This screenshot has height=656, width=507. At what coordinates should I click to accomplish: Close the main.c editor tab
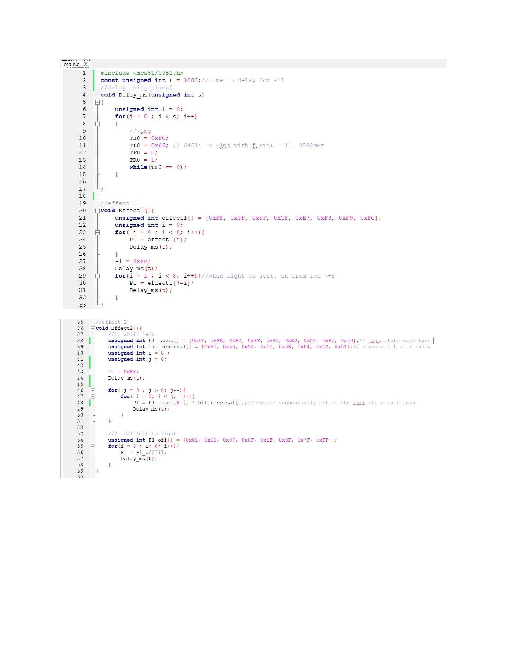85,64
